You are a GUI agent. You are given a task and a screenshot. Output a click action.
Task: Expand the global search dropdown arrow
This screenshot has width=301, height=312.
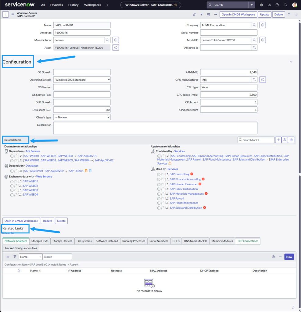251,5
